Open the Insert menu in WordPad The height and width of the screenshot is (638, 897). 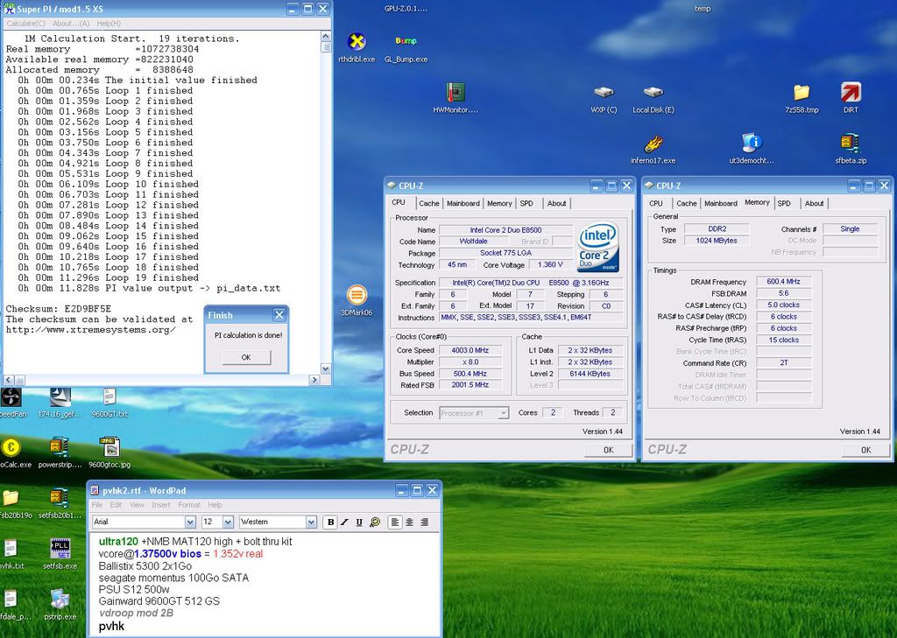(x=161, y=505)
